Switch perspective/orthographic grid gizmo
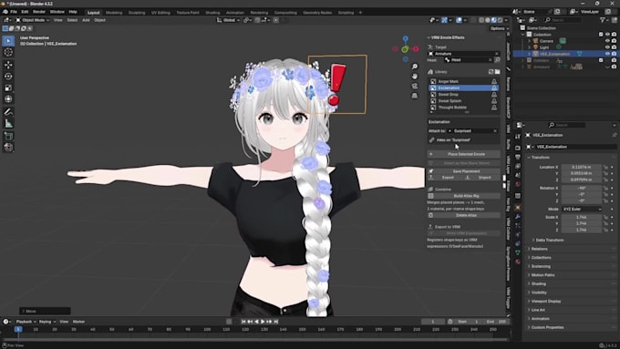 [x=414, y=96]
